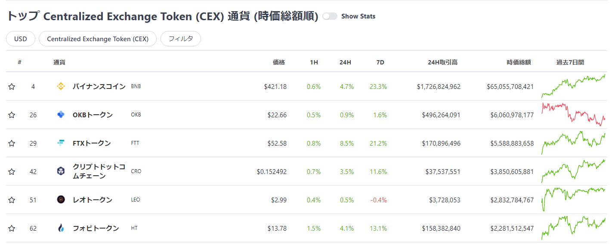This screenshot has width=615, height=244.
Task: Click the Binance Coin BNB logo icon
Action: click(x=61, y=86)
